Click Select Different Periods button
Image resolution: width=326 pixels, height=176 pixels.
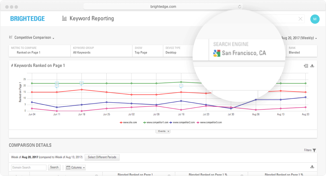coord(102,157)
